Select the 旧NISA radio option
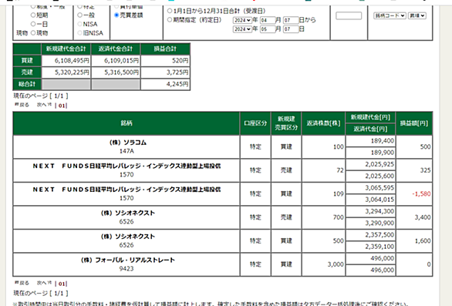The image size is (452, 306). 80,33
